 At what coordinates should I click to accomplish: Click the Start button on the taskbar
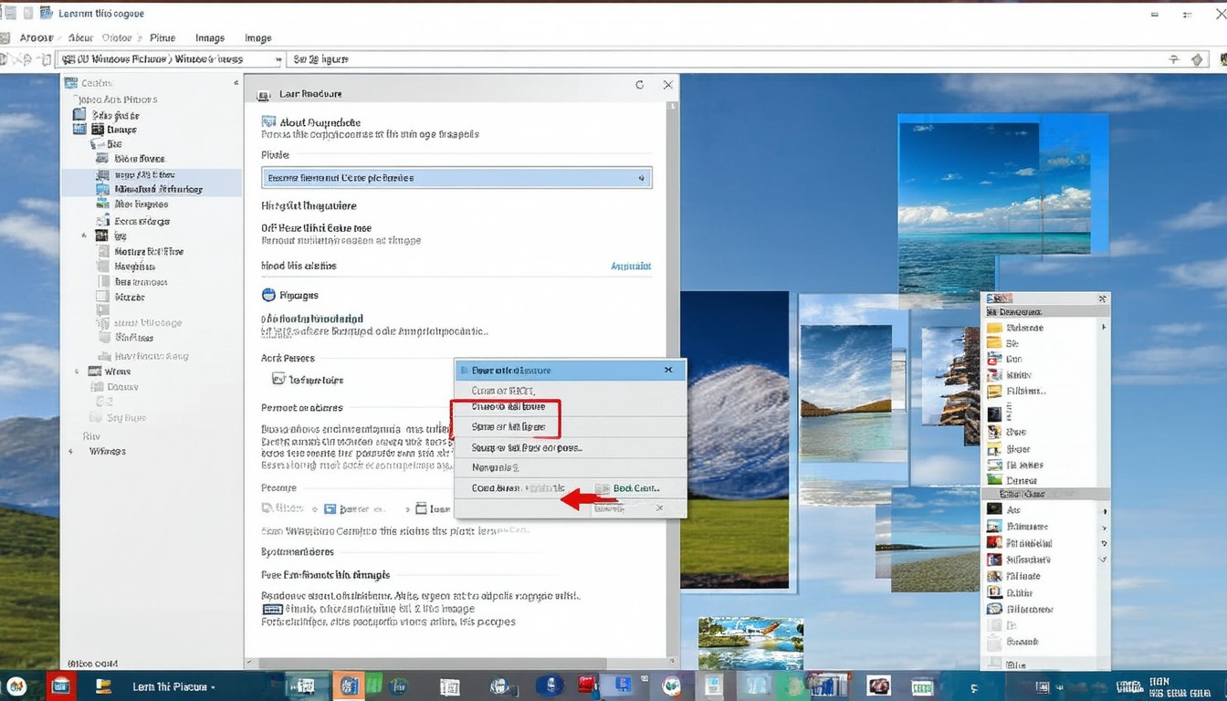click(16, 685)
